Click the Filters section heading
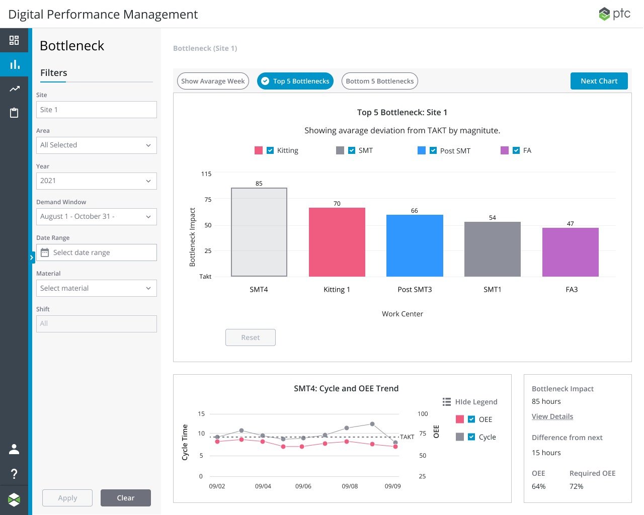This screenshot has width=644, height=515. pos(54,73)
